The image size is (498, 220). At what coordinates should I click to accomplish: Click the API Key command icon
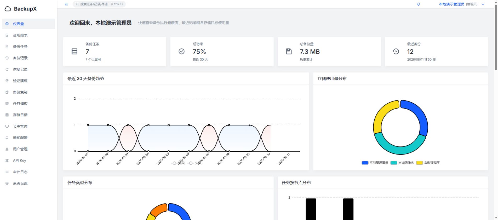coord(7,160)
